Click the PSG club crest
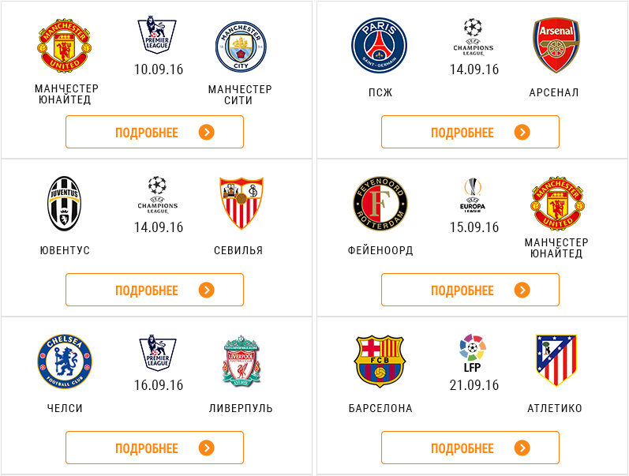Viewport: 629px width, 476px height. [380, 46]
